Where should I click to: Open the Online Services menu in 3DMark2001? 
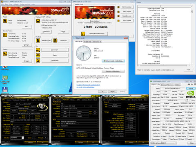(x=25, y=4)
